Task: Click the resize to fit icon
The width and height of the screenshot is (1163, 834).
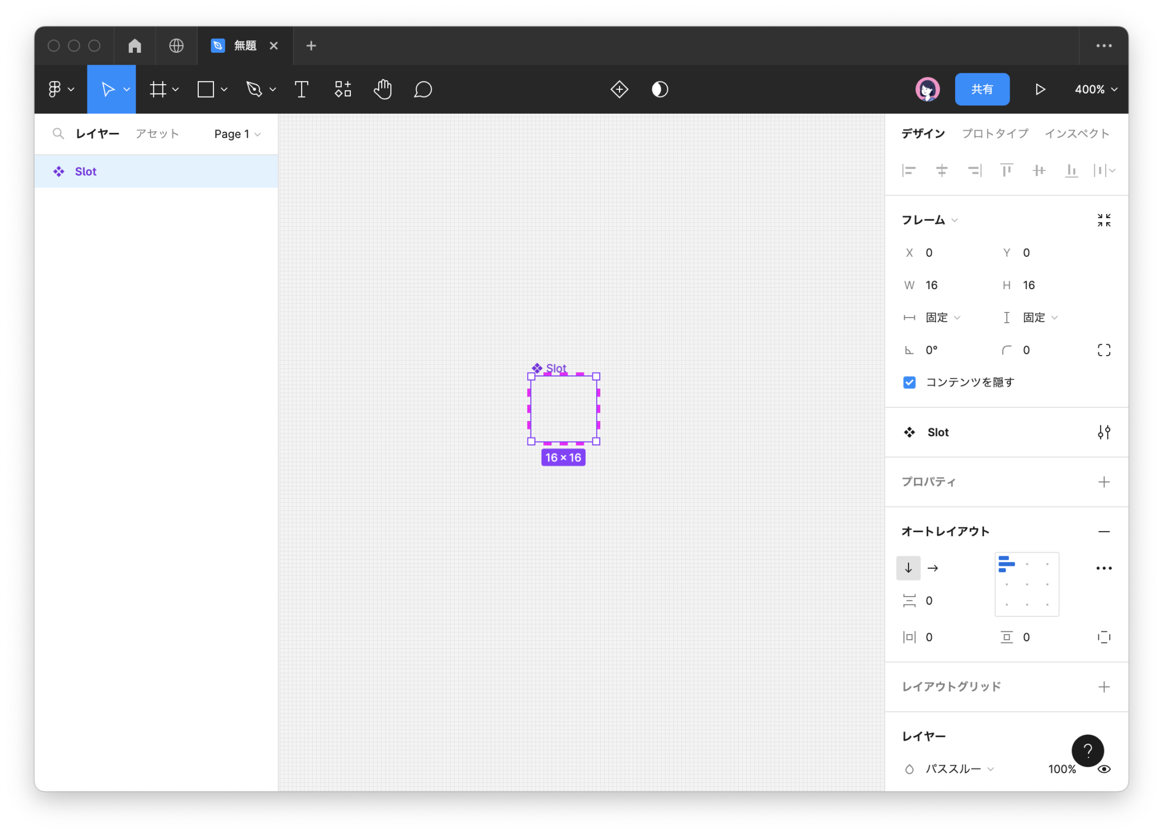Action: 1104,220
